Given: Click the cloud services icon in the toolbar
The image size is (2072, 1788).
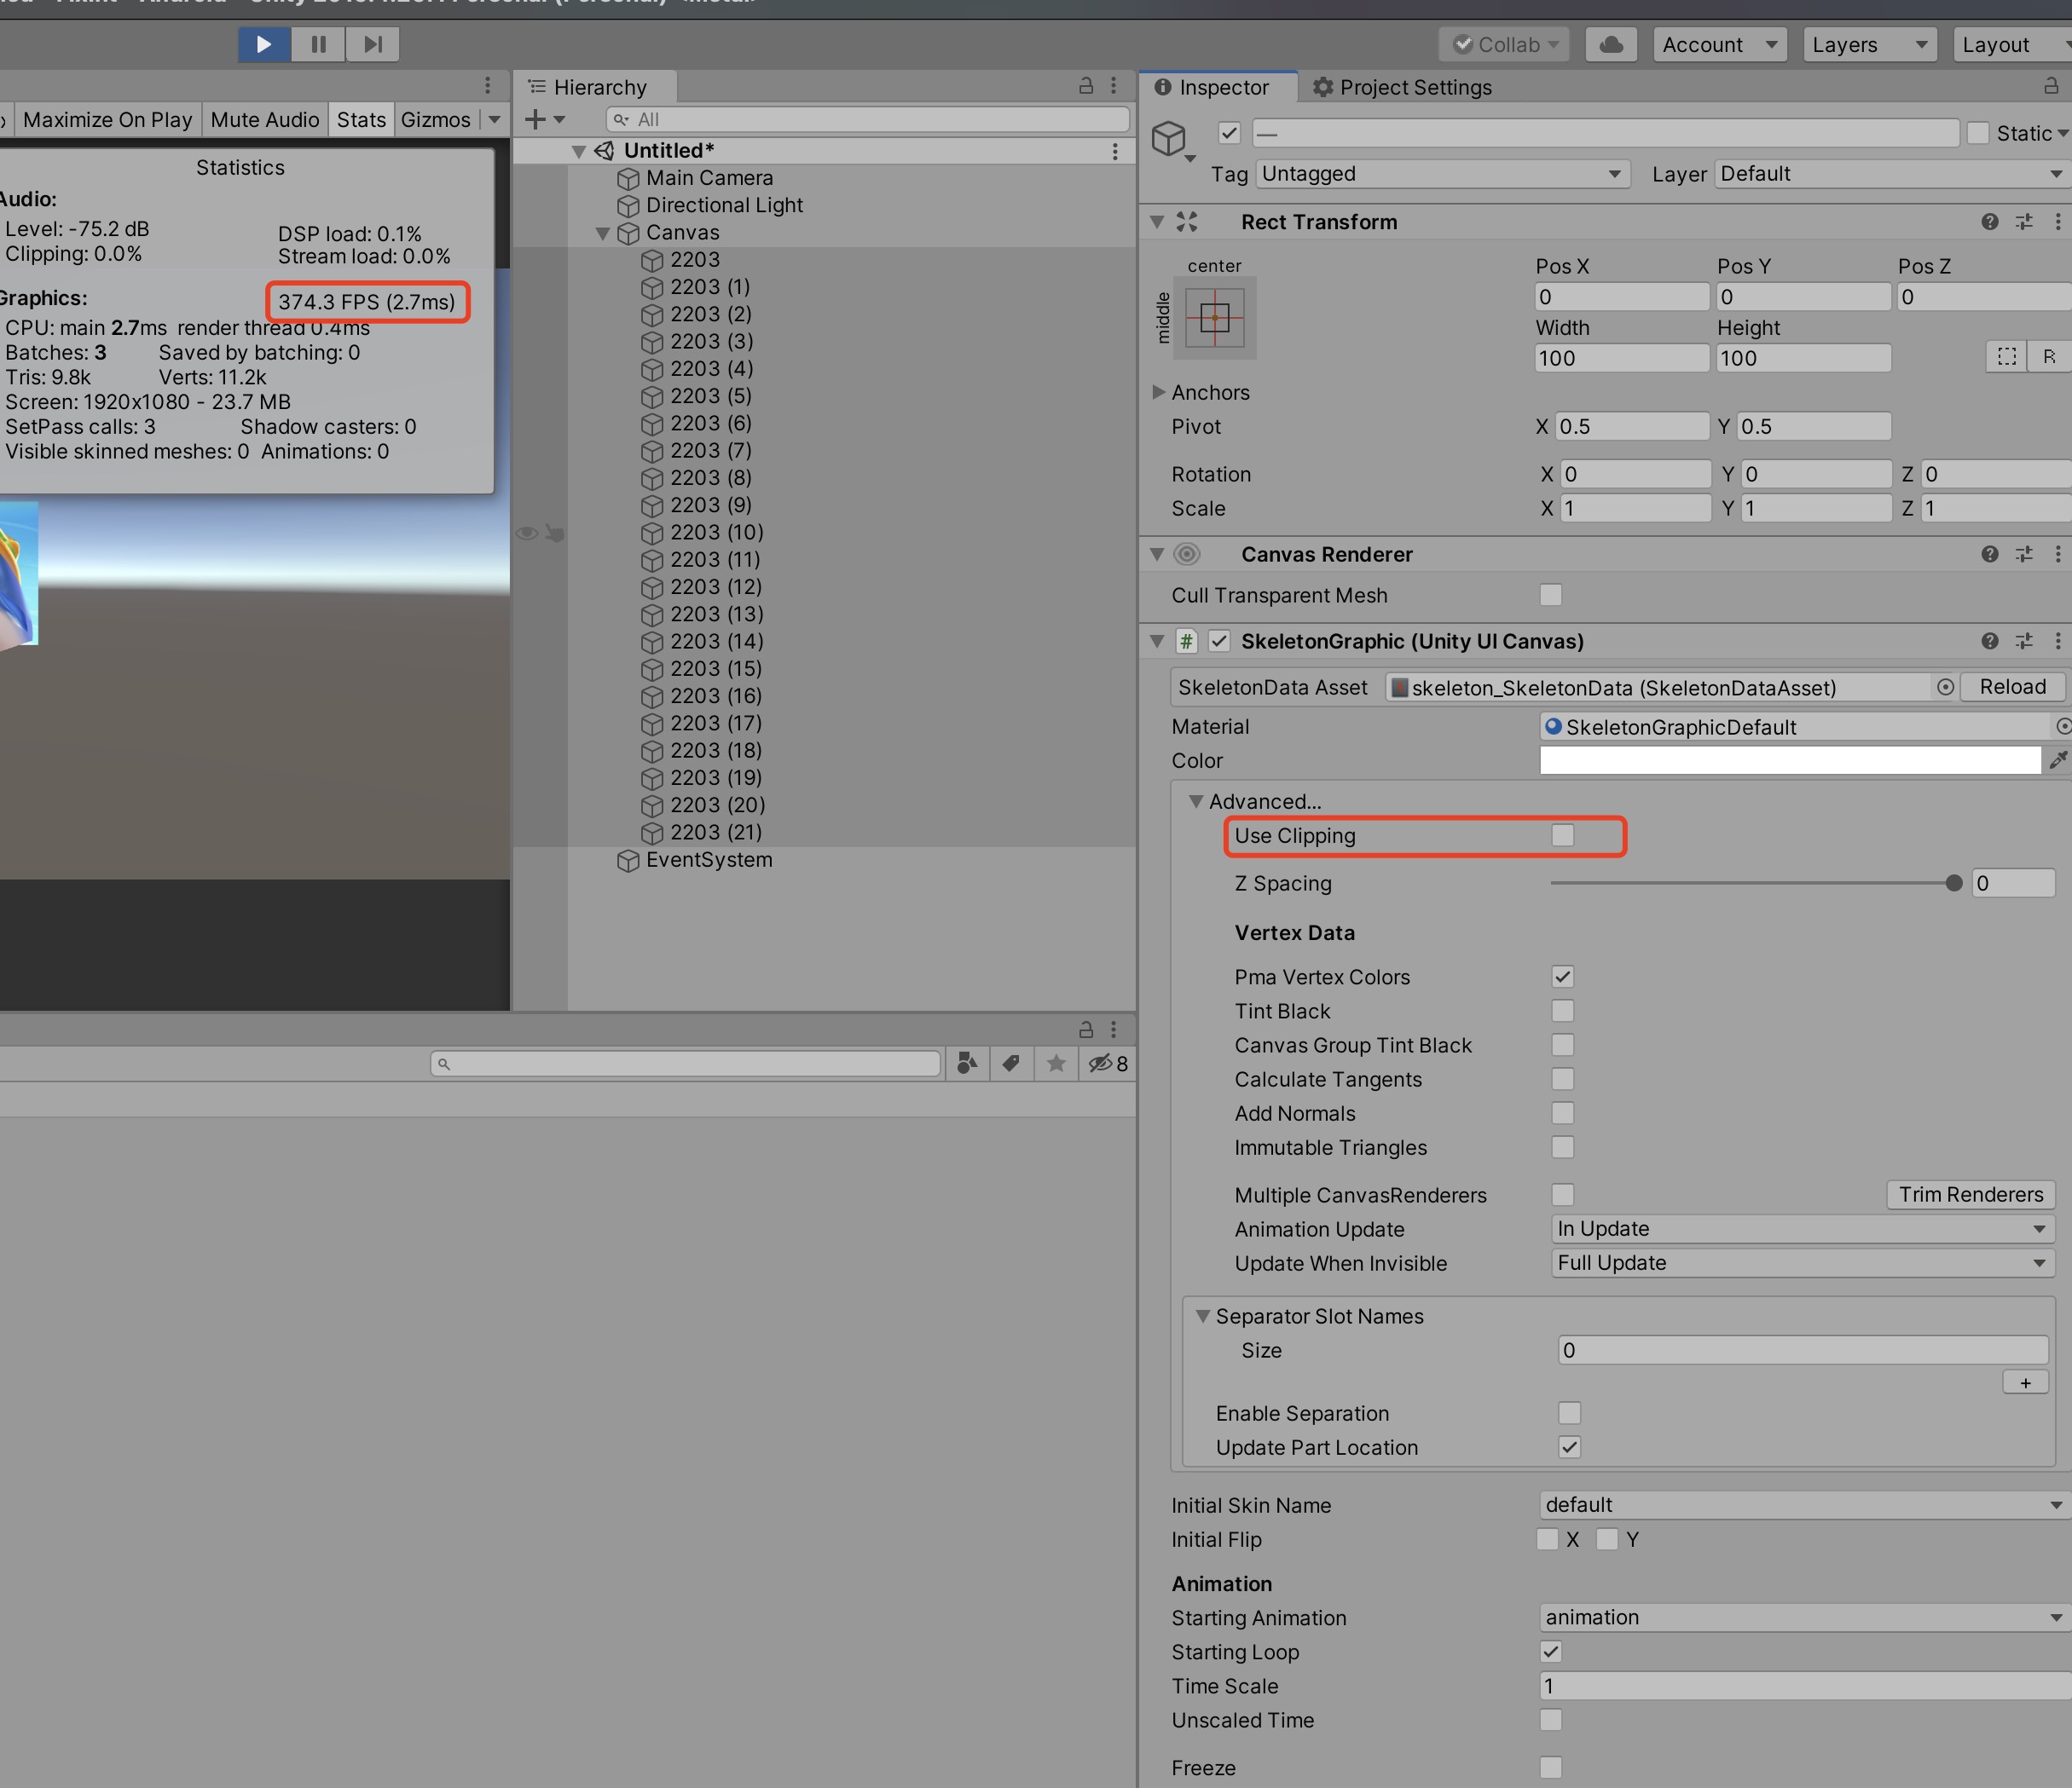Looking at the screenshot, I should [1610, 44].
